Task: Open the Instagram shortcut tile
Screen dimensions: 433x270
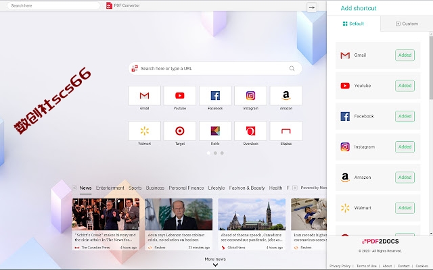Action: click(250, 96)
